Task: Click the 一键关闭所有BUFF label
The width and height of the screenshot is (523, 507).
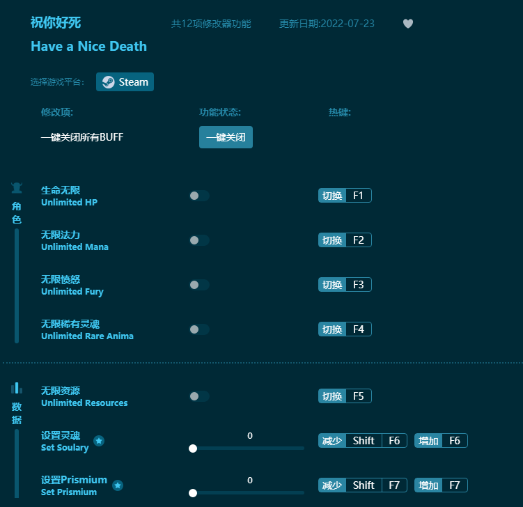Action: (82, 137)
